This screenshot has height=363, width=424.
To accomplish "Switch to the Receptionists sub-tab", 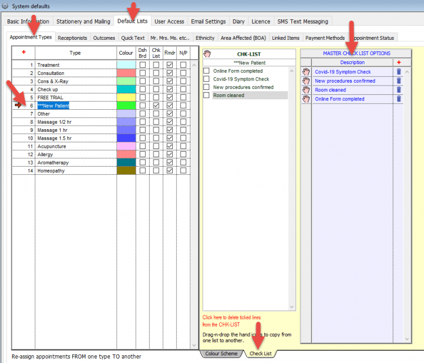I will tap(72, 38).
